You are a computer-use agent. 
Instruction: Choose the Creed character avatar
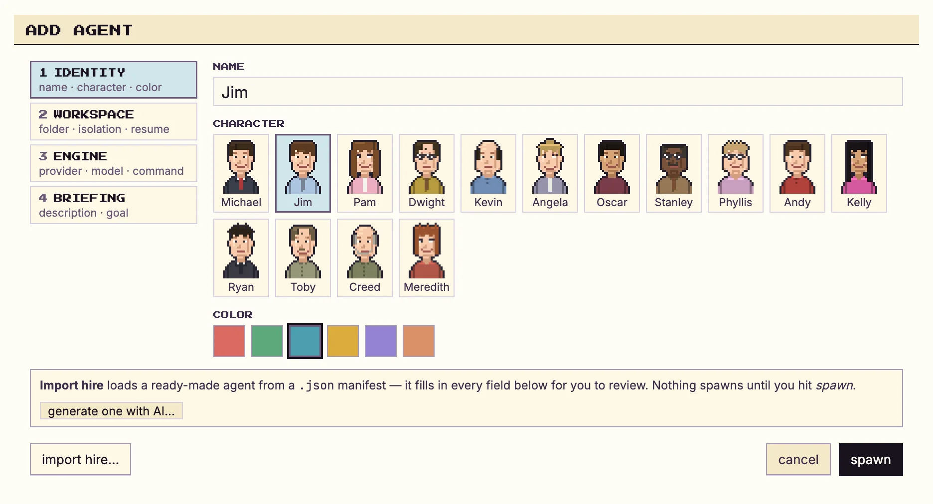point(365,258)
